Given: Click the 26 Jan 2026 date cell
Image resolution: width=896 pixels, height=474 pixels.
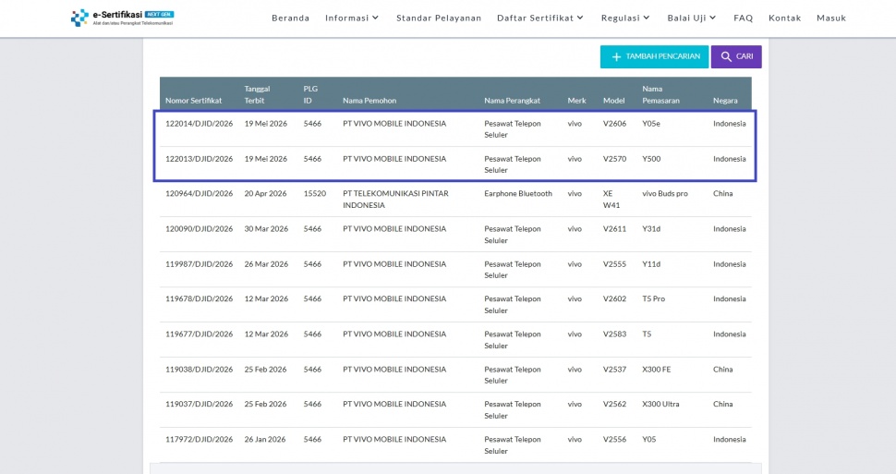Looking at the screenshot, I should coord(265,440).
